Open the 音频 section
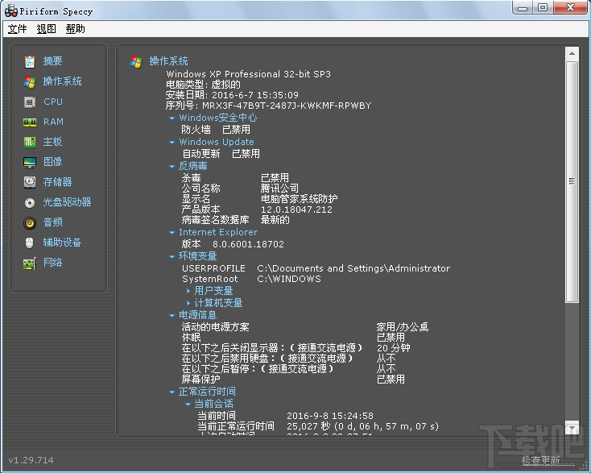This screenshot has height=473, width=591. click(52, 222)
